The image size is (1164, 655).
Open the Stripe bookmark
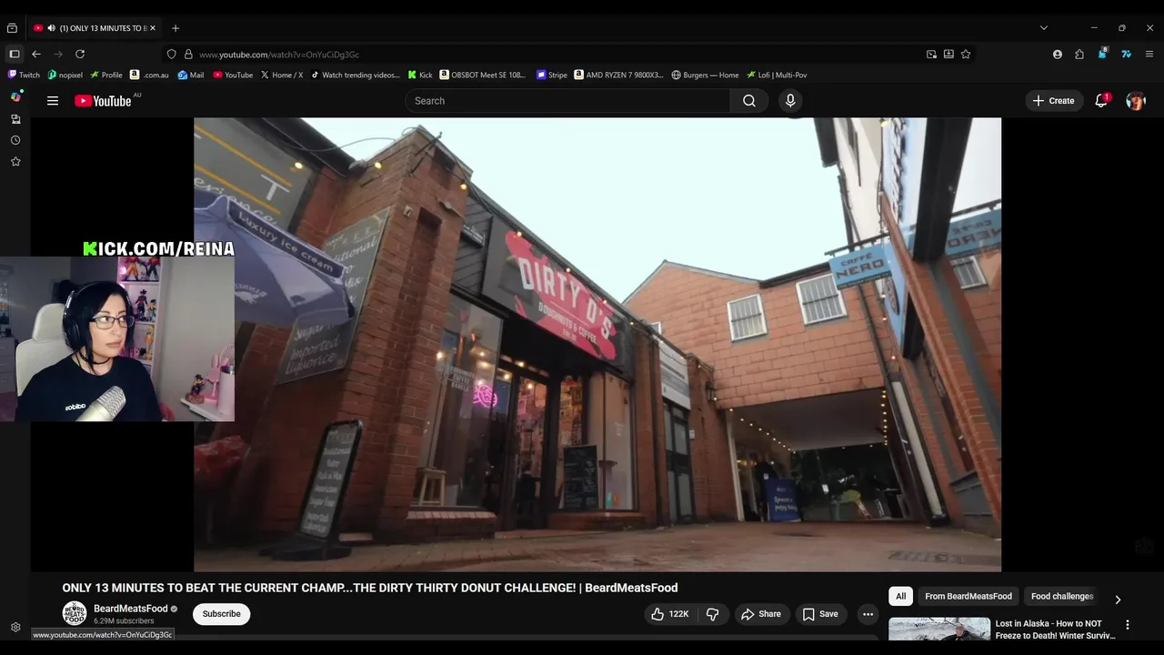point(552,76)
